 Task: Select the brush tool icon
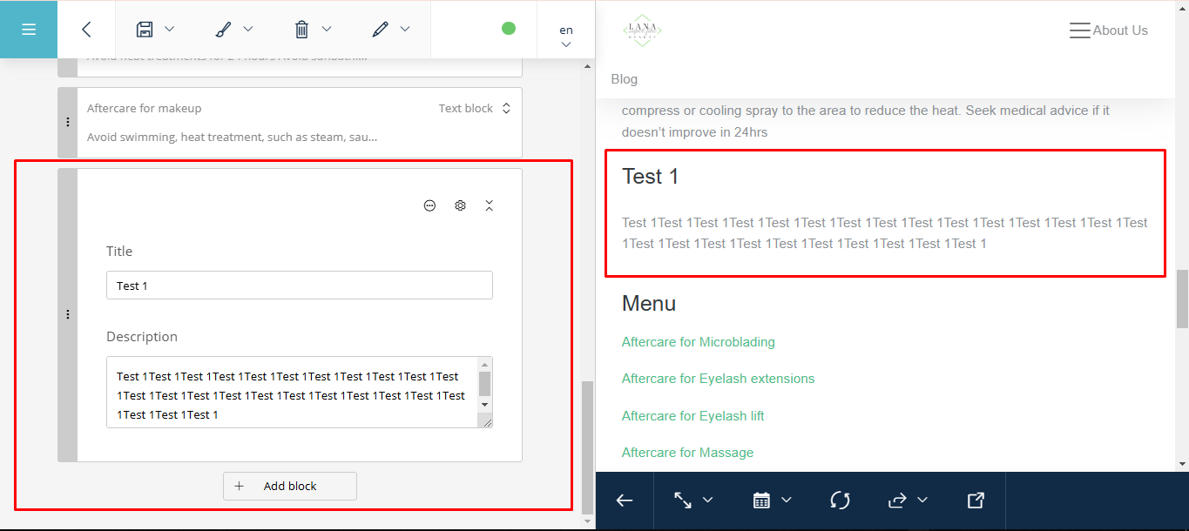(x=223, y=30)
